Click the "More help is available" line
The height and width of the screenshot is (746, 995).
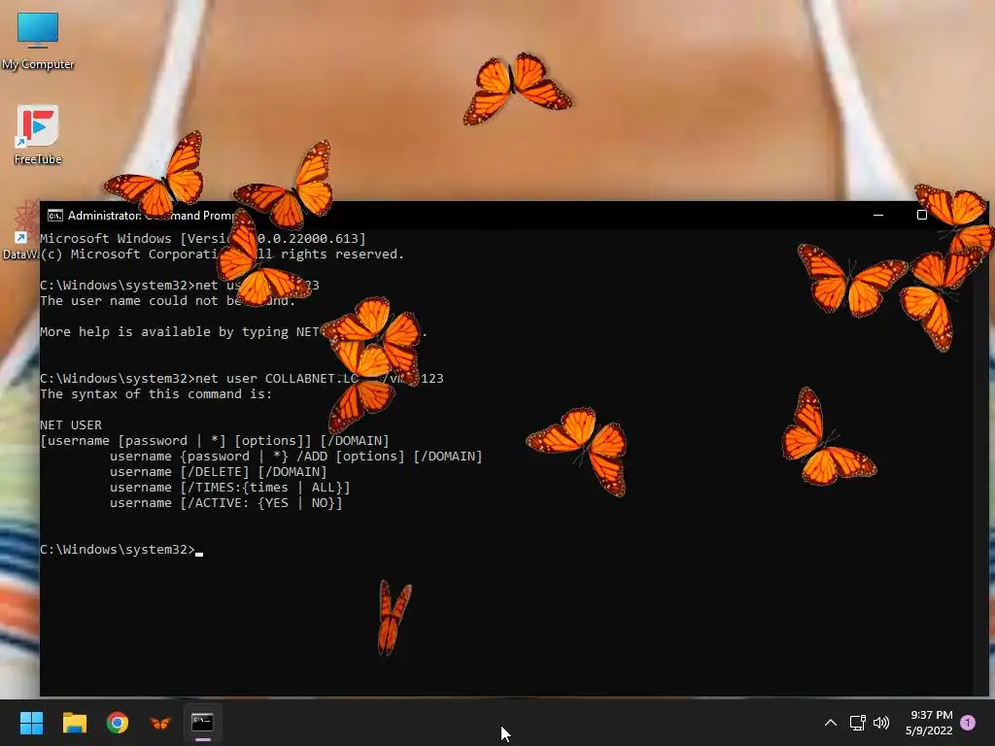tap(233, 332)
